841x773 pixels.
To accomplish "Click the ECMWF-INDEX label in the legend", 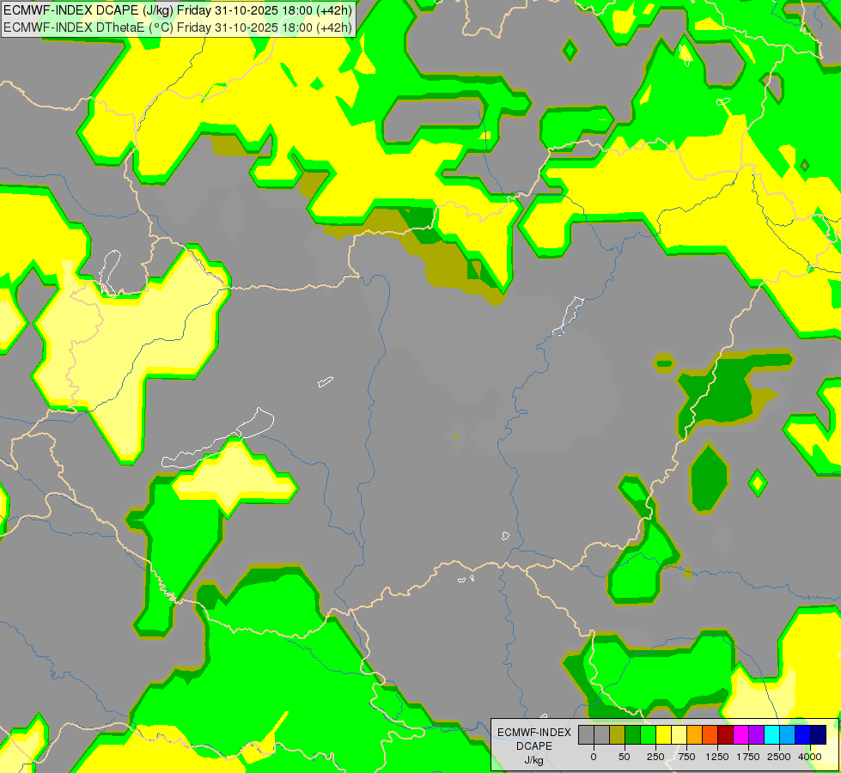I will [534, 733].
